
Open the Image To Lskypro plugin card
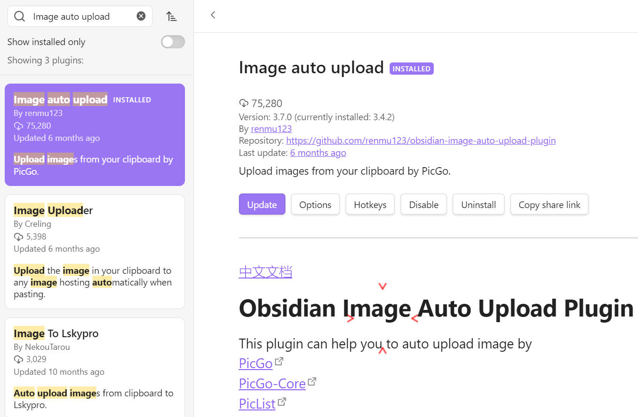[x=95, y=367]
